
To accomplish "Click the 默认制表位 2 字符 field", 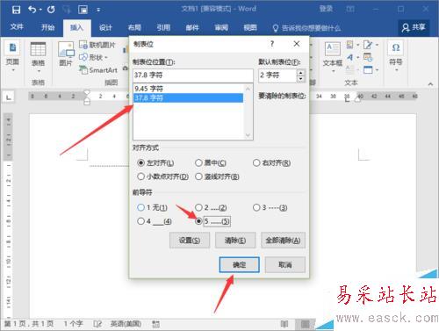I will pos(277,76).
